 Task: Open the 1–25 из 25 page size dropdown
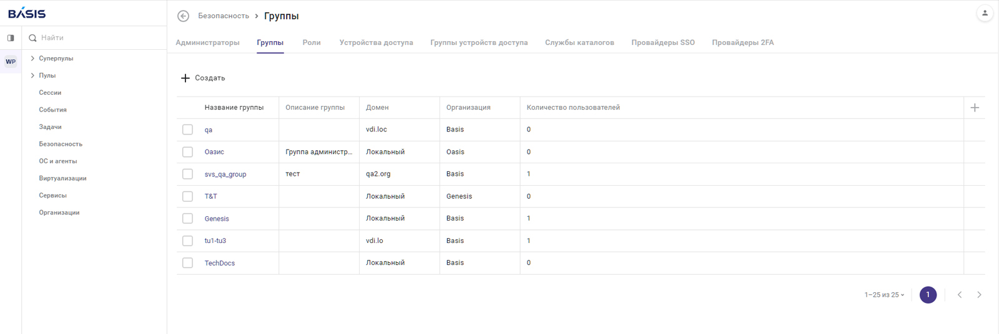[x=884, y=295]
